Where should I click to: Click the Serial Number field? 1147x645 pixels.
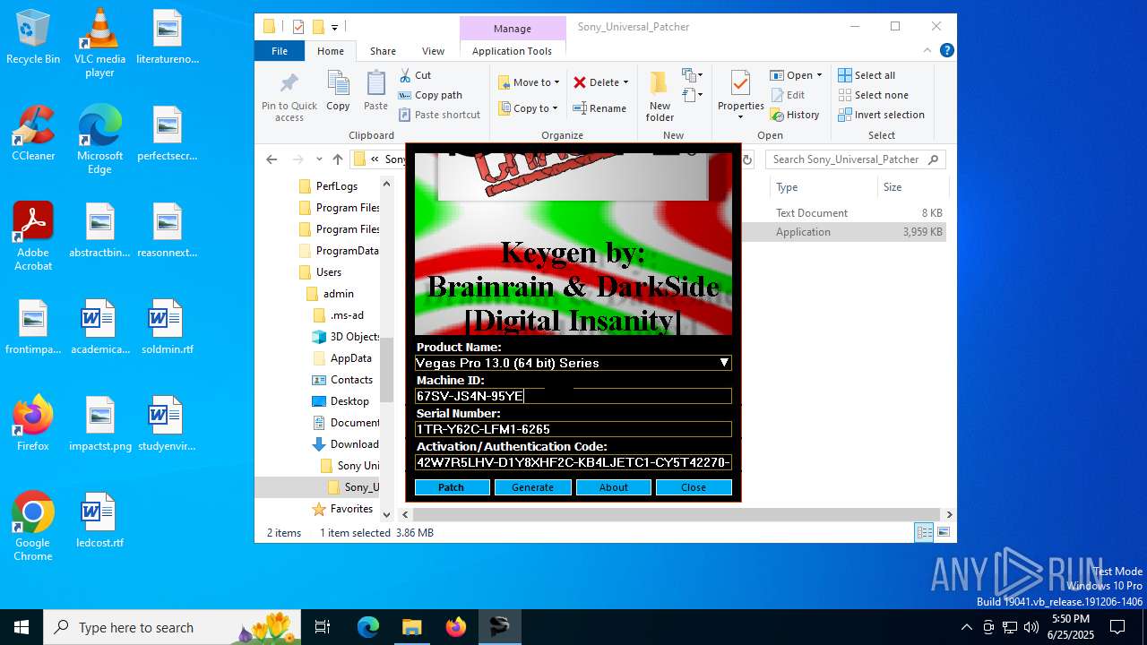tap(573, 429)
